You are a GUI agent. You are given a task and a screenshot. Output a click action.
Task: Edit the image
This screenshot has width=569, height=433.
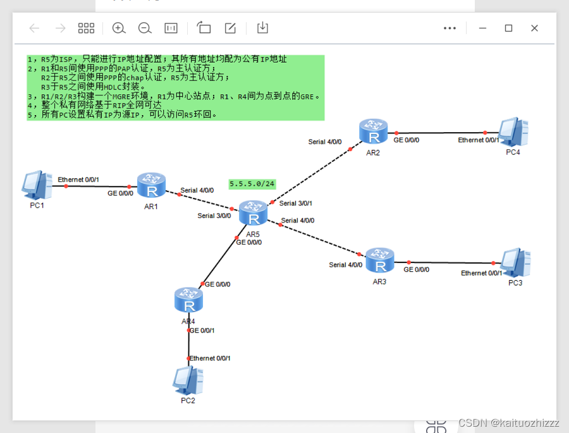tap(230, 28)
